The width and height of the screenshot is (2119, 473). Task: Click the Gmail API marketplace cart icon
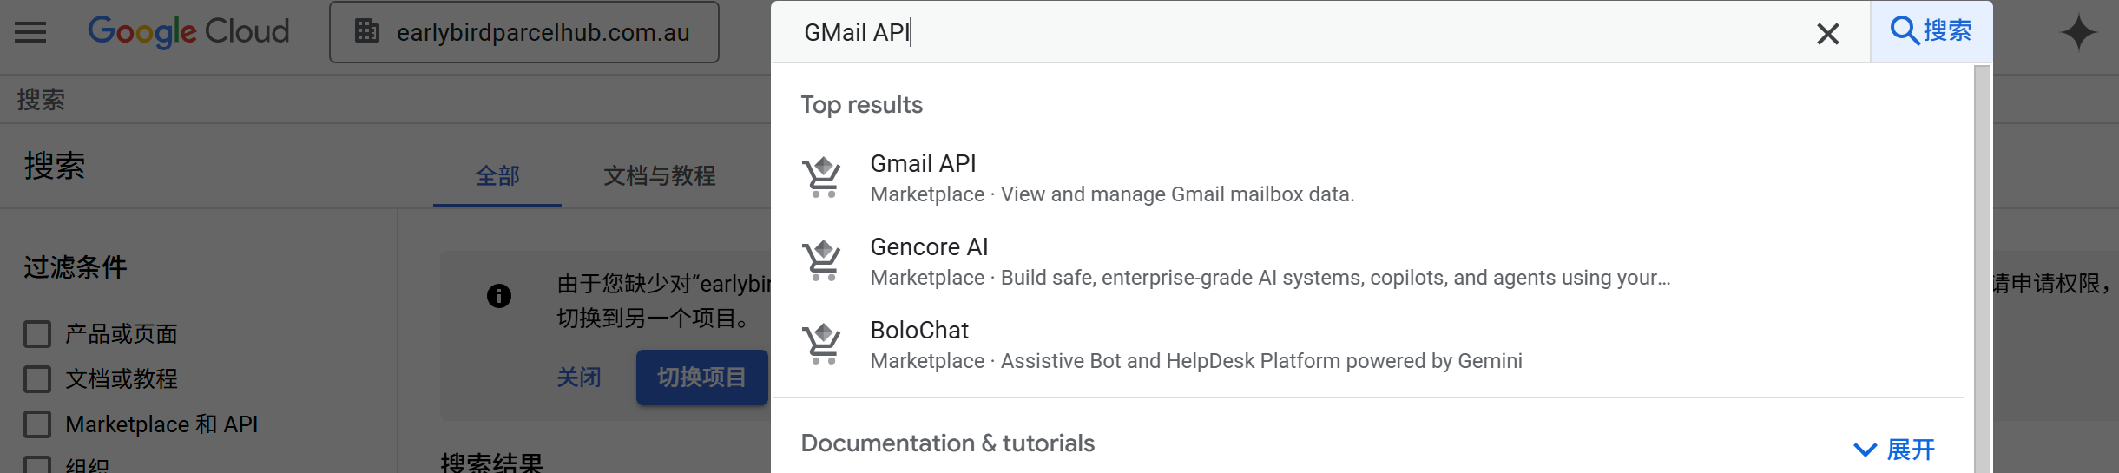tap(822, 178)
